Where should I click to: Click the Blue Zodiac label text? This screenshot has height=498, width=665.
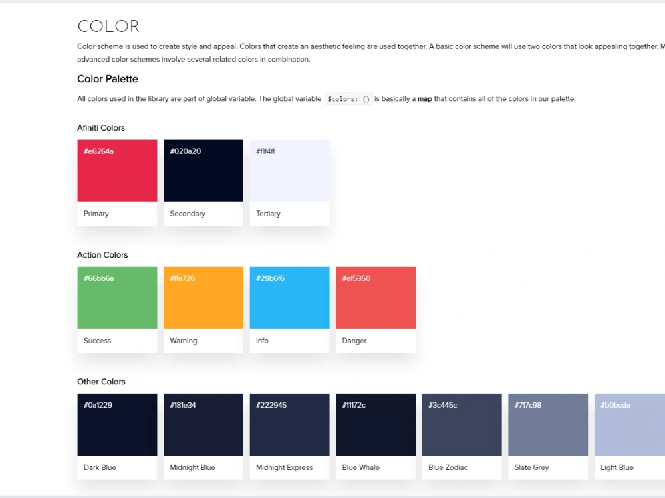coord(448,468)
